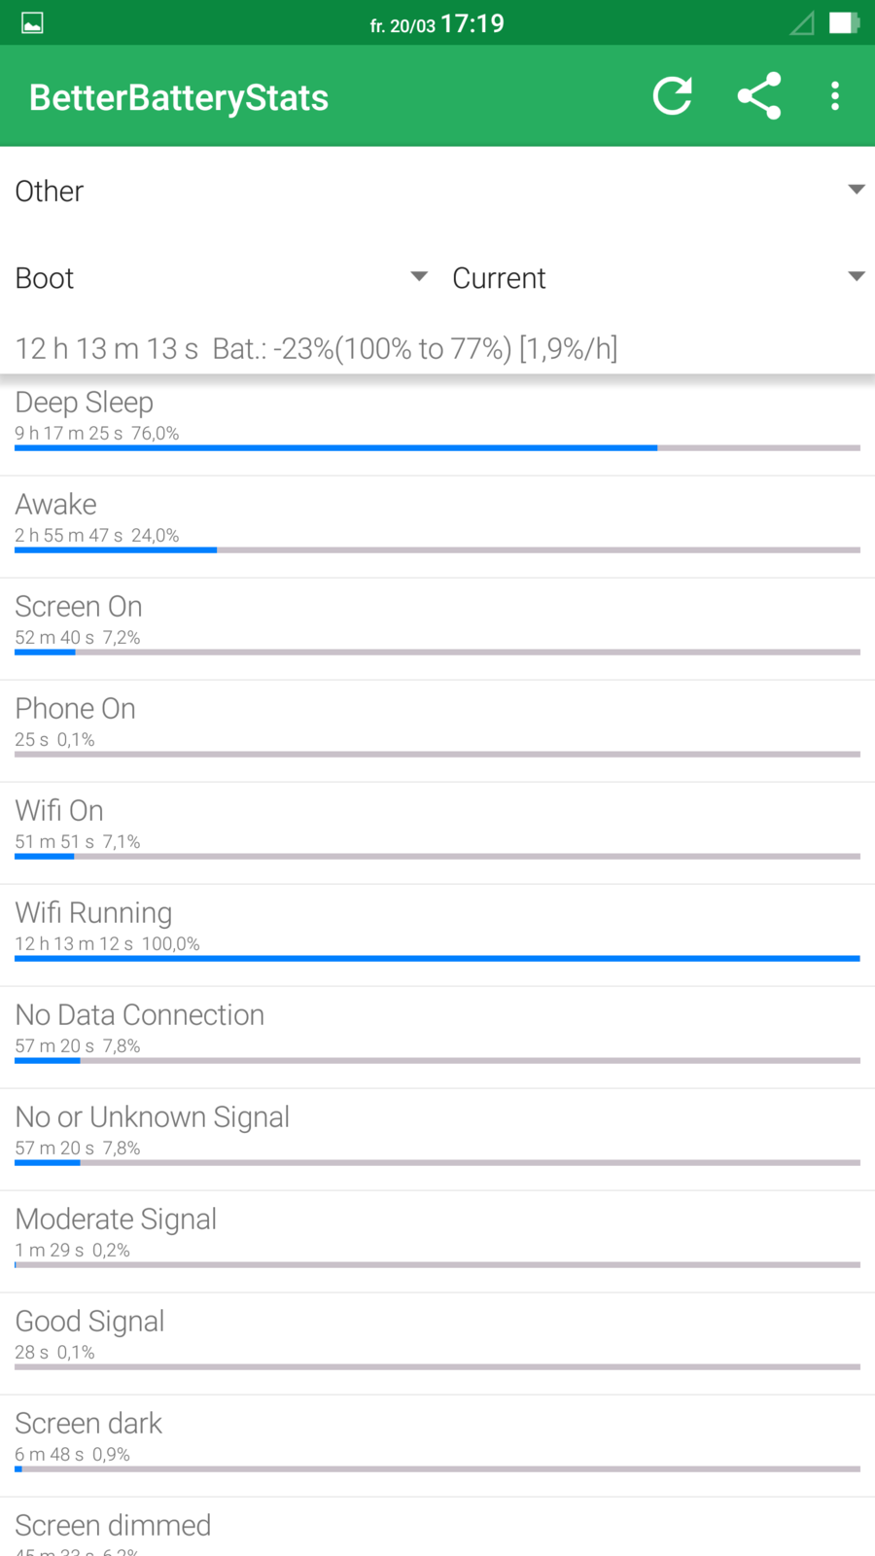This screenshot has height=1556, width=875.
Task: Select the Screen dark entry
Action: 437,1440
